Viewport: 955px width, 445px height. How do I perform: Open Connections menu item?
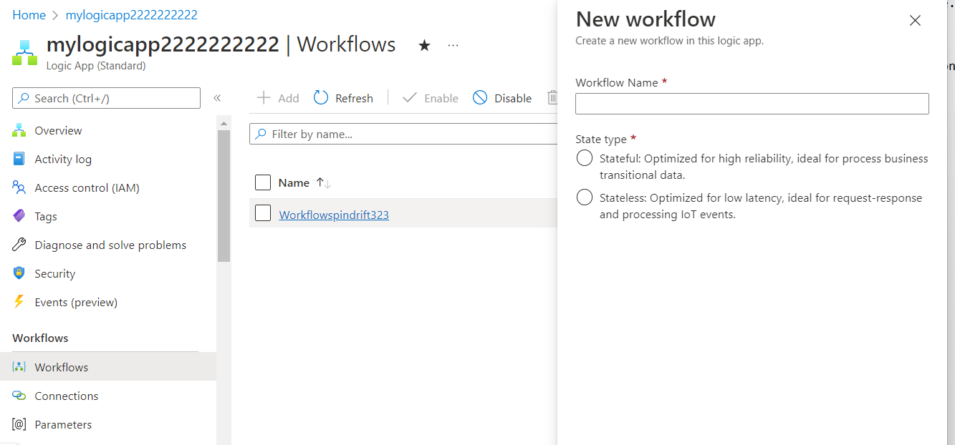(x=108, y=396)
